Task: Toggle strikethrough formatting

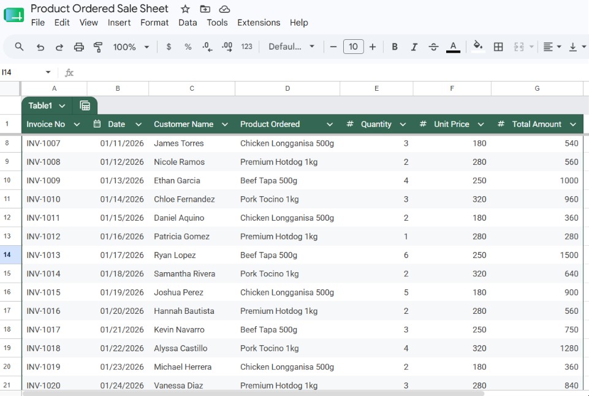Action: pos(433,47)
